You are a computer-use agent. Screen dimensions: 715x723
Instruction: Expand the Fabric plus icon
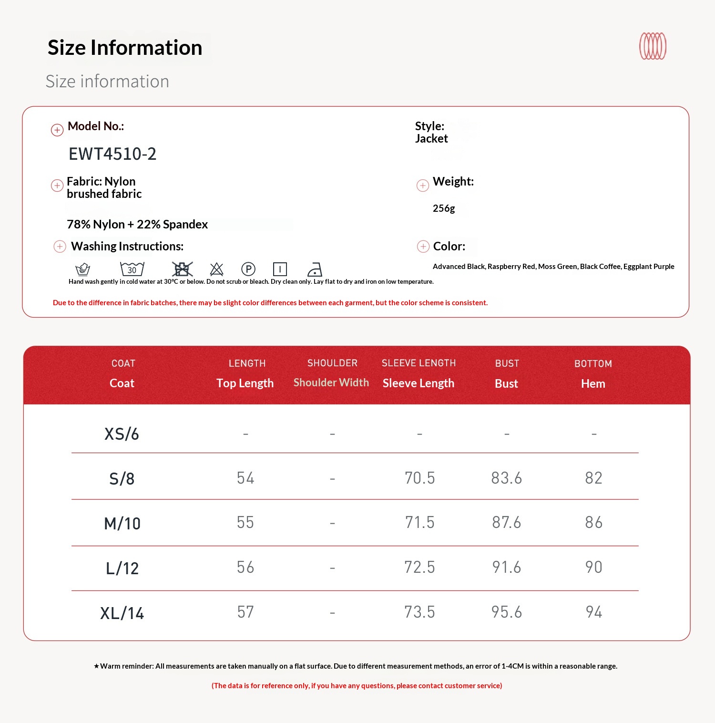pyautogui.click(x=57, y=186)
